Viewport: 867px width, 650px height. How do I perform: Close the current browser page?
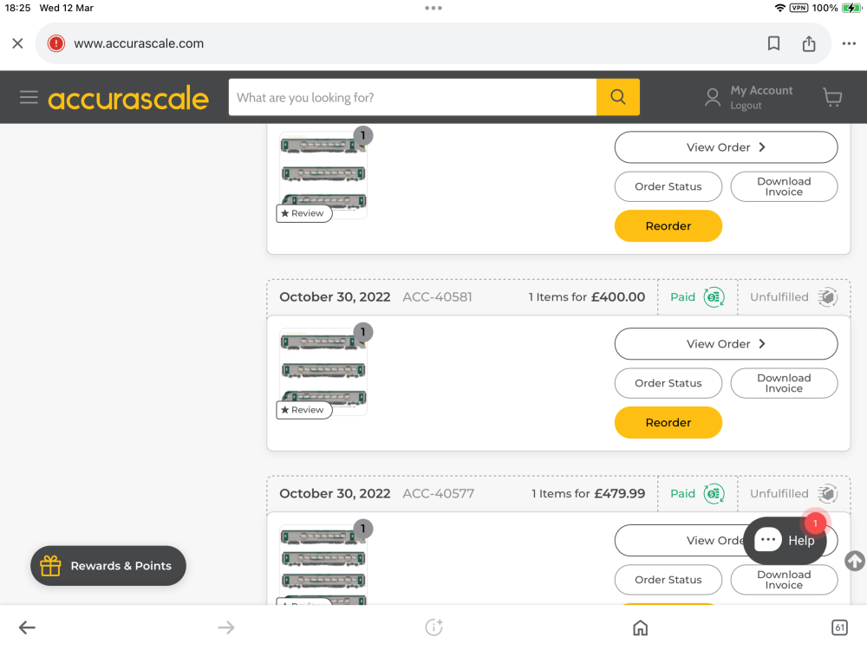pyautogui.click(x=17, y=43)
